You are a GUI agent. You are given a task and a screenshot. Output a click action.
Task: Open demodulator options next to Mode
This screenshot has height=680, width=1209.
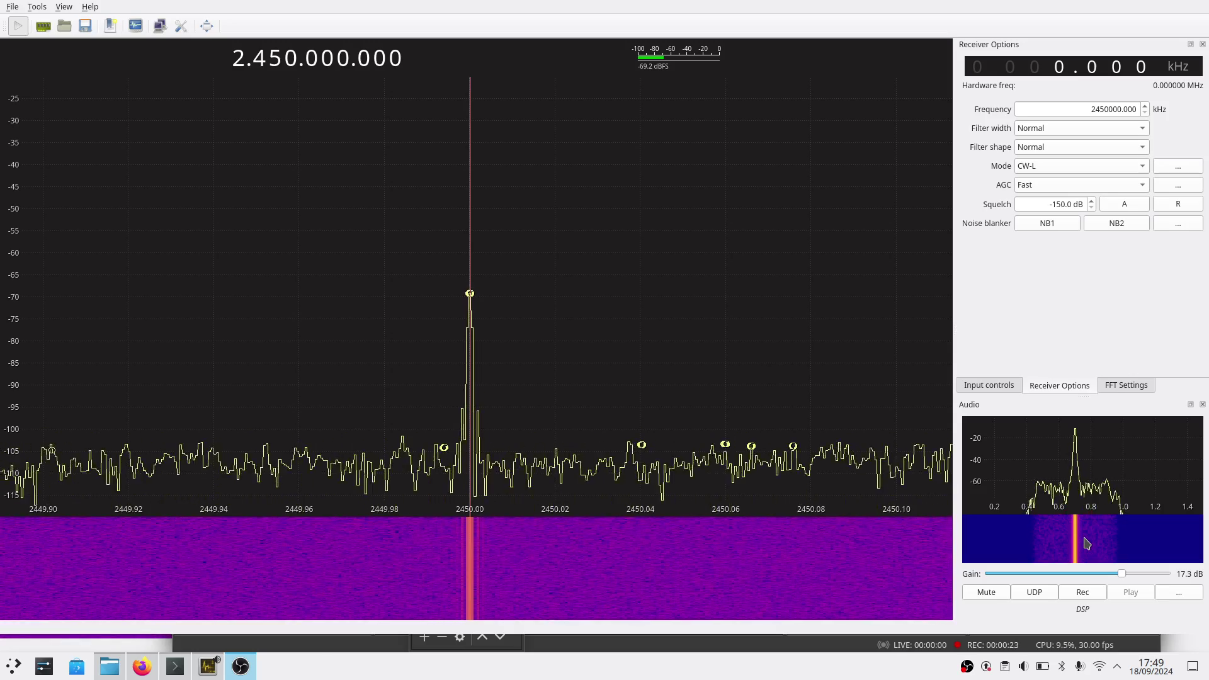tap(1178, 166)
